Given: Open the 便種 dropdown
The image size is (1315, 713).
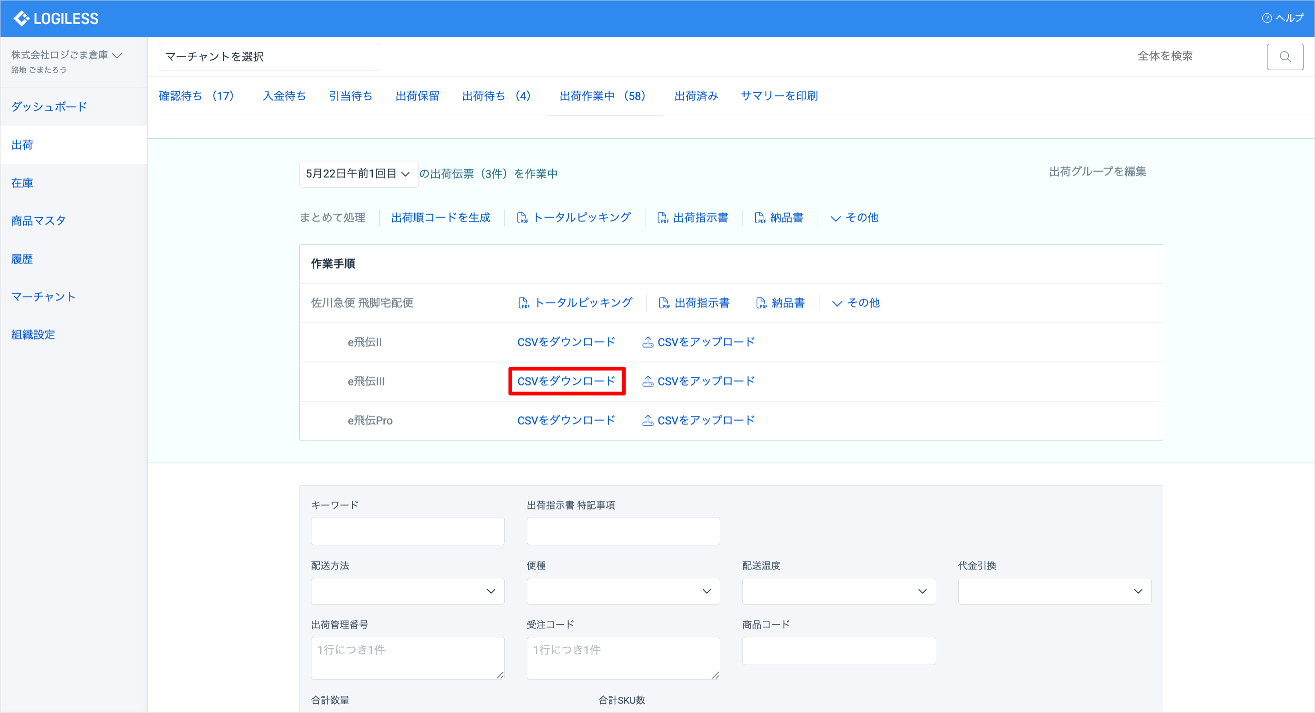Looking at the screenshot, I should (x=623, y=591).
